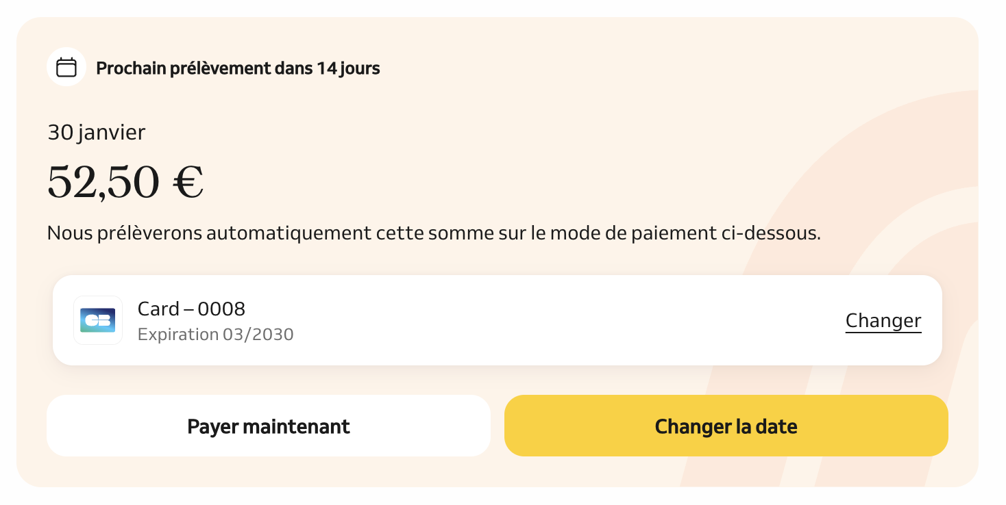Click the euro symbol after the amount
Screen dimensions: 1006x505
[x=188, y=182]
